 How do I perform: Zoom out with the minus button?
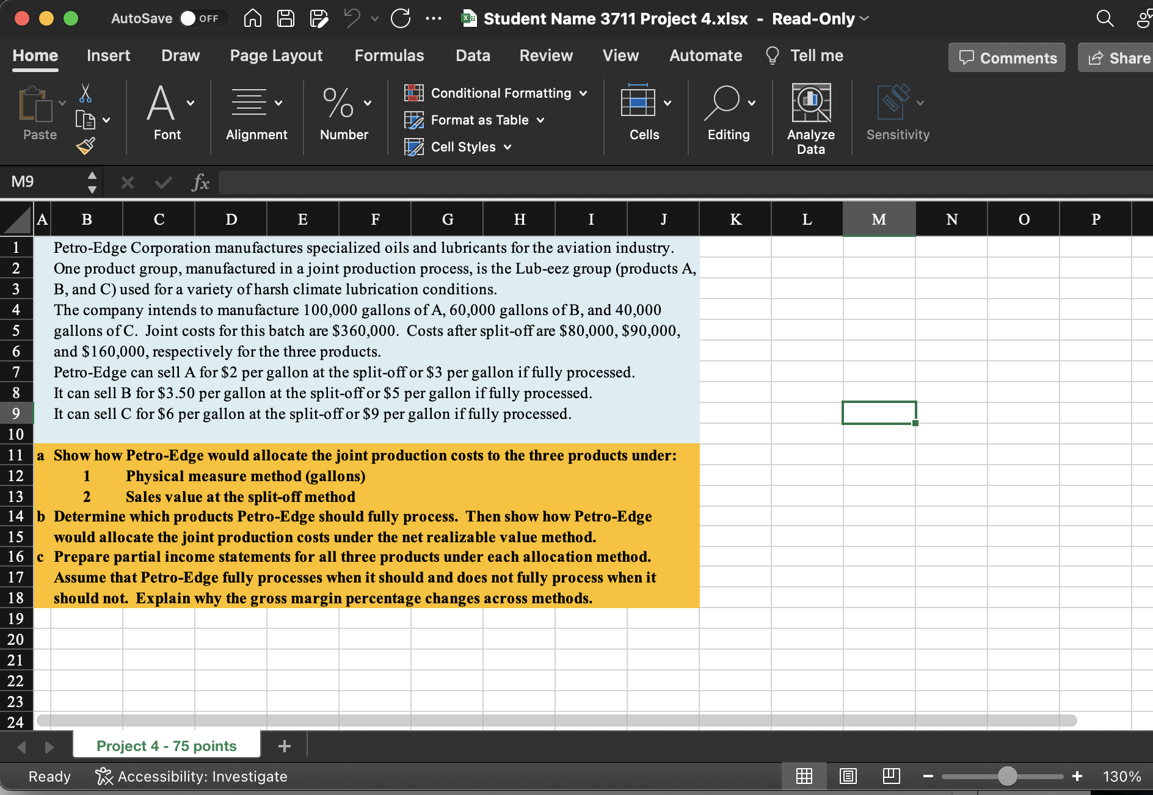pyautogui.click(x=928, y=776)
